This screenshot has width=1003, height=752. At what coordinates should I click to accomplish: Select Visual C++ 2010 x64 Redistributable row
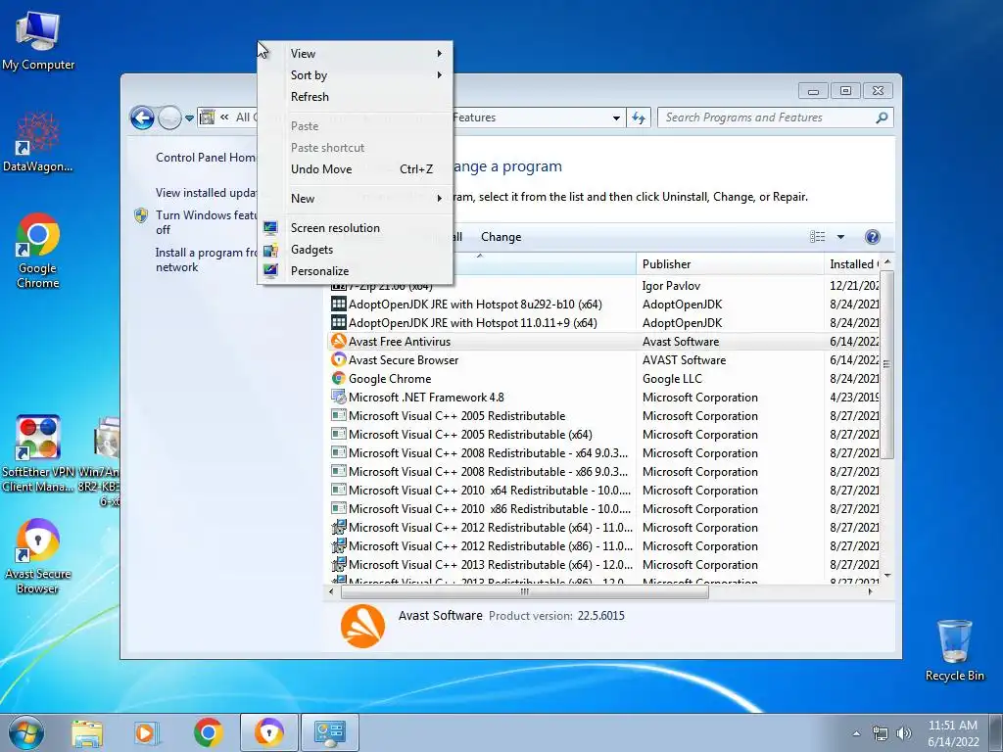[603, 490]
